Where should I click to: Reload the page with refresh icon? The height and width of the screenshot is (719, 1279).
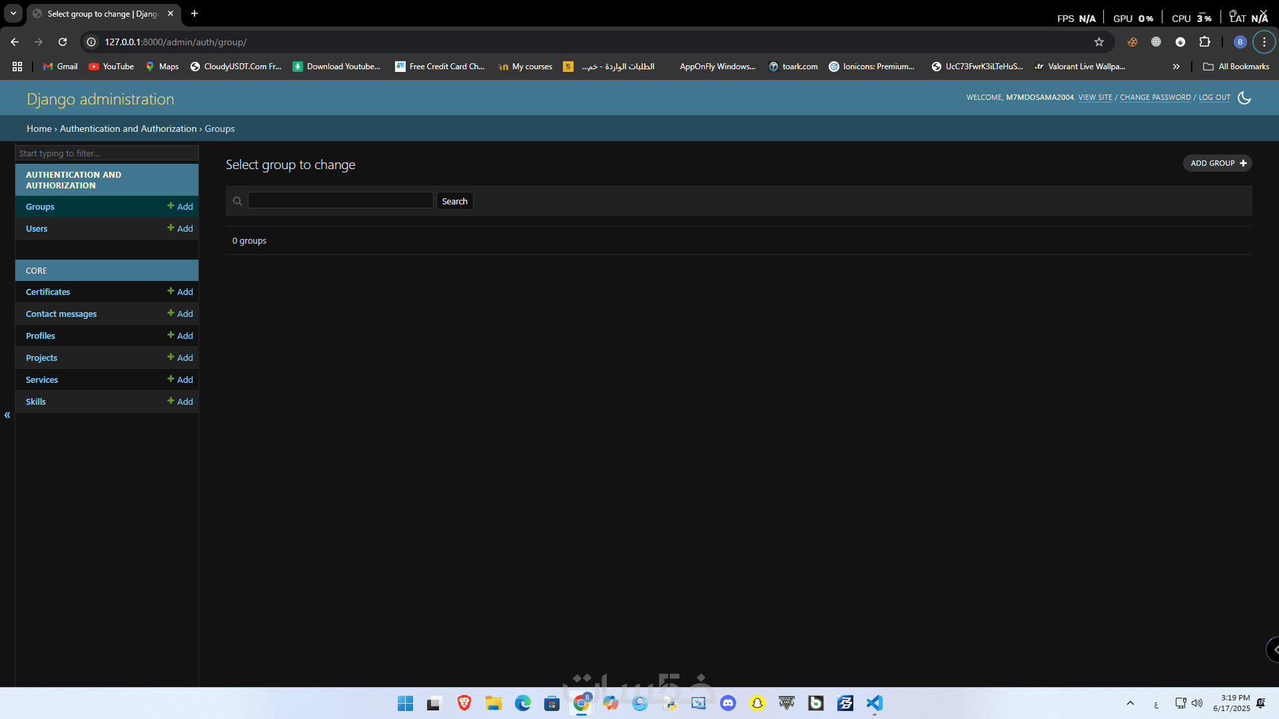coord(63,42)
